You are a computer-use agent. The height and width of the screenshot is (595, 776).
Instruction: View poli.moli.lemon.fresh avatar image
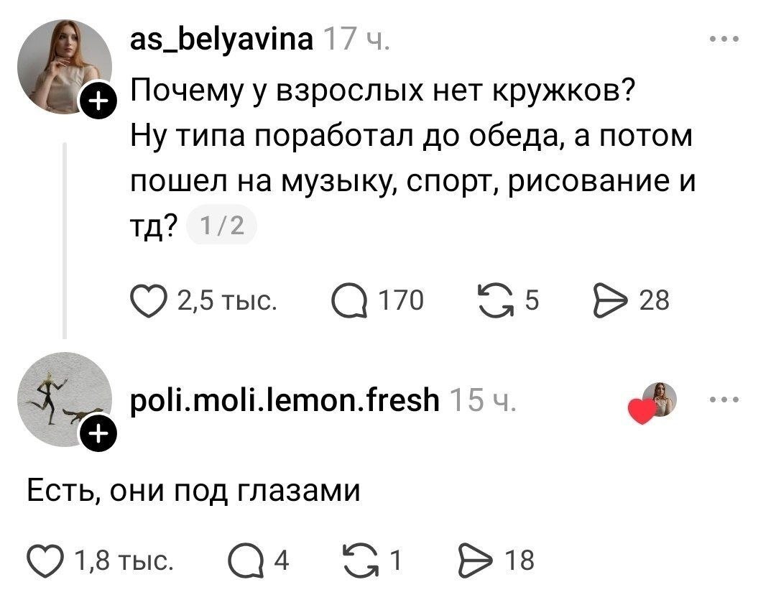65,400
